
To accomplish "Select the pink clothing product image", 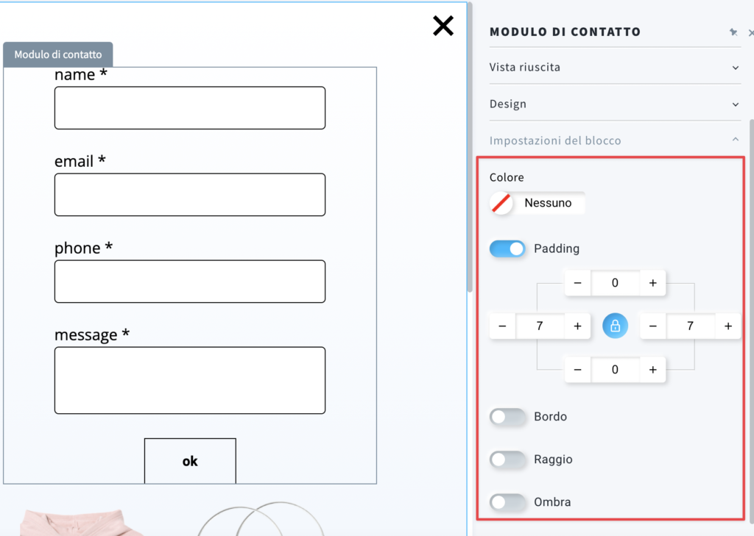I will 82,523.
